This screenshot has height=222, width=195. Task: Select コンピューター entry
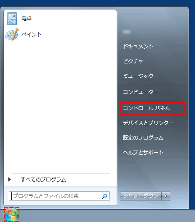pos(141,92)
